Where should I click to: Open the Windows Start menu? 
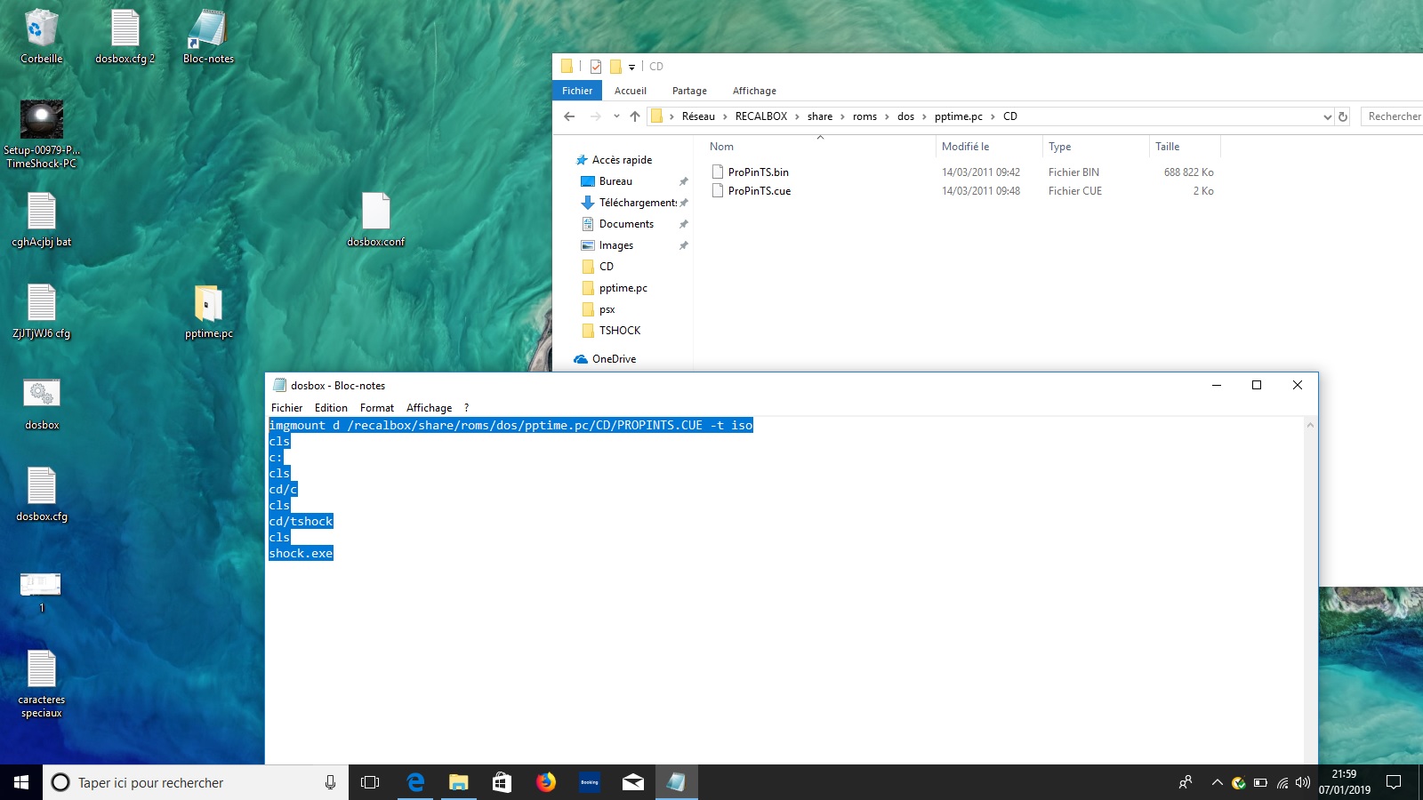click(x=21, y=782)
